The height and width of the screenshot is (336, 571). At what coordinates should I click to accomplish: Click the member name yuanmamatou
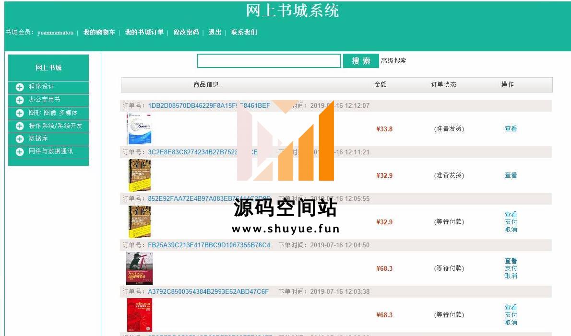click(55, 33)
